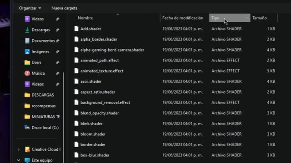Open Descargas in the sidebar
Viewport: 291px width, 163px height.
pyautogui.click(x=40, y=30)
